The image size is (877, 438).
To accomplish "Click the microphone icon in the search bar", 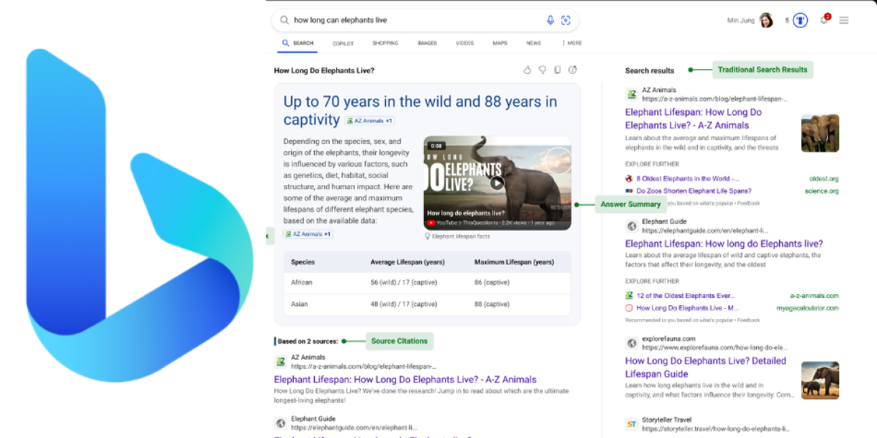I will coord(550,20).
